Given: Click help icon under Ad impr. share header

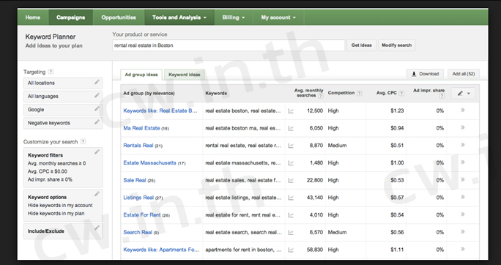Looking at the screenshot, I should coord(442,96).
